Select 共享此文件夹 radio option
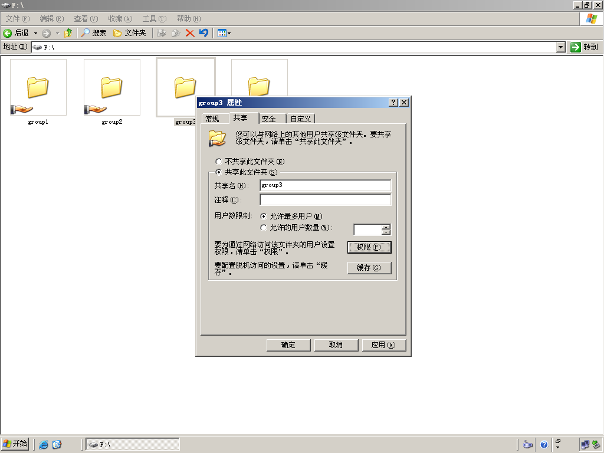The image size is (604, 453). [x=247, y=172]
